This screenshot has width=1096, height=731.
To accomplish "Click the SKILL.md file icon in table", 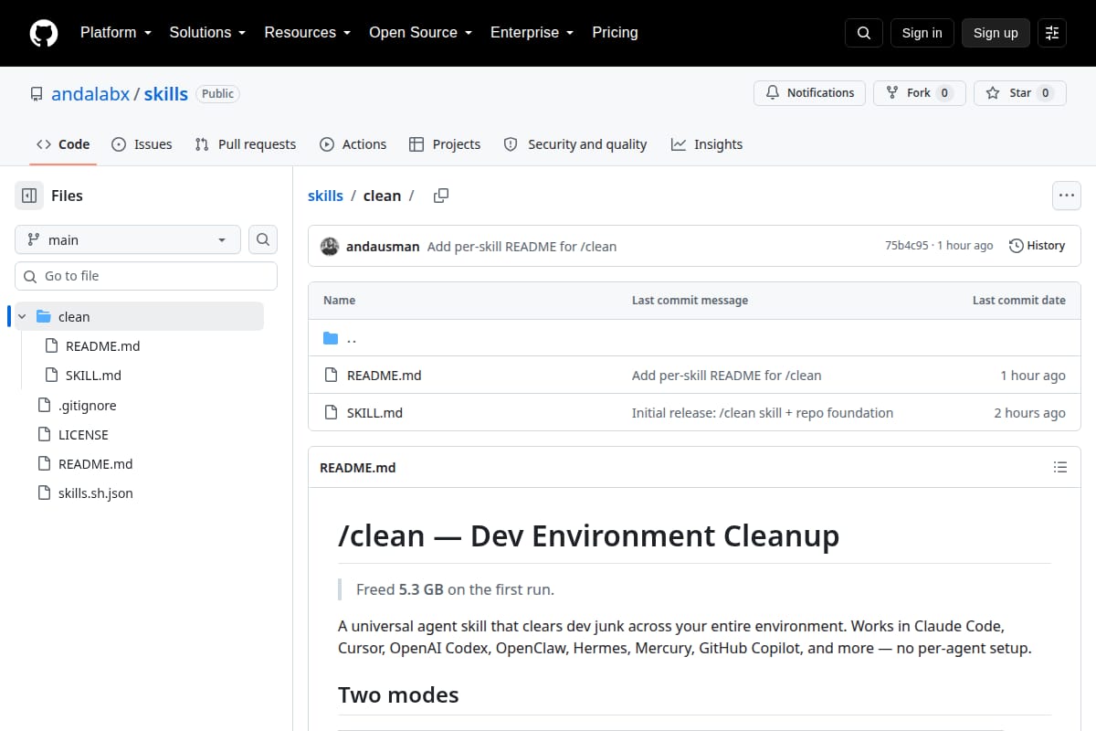I will pos(331,413).
